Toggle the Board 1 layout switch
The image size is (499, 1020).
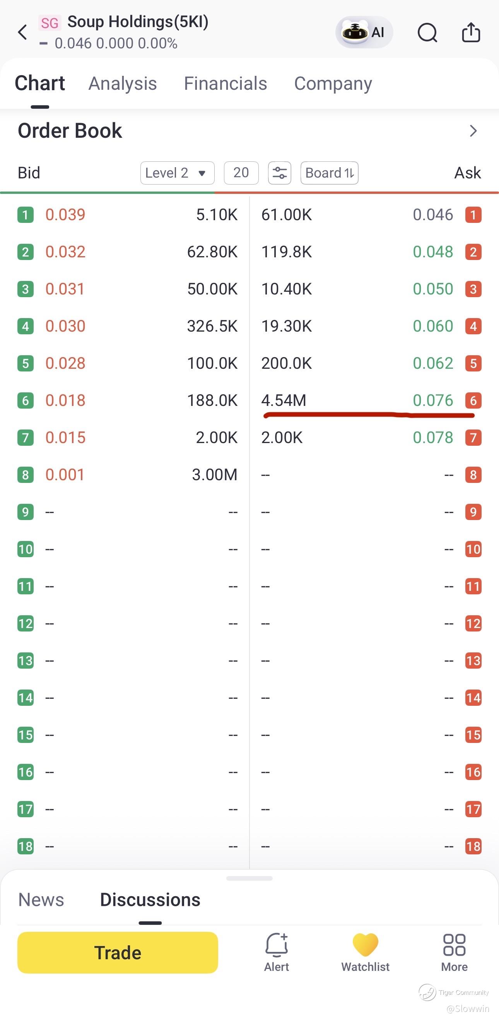coord(329,173)
